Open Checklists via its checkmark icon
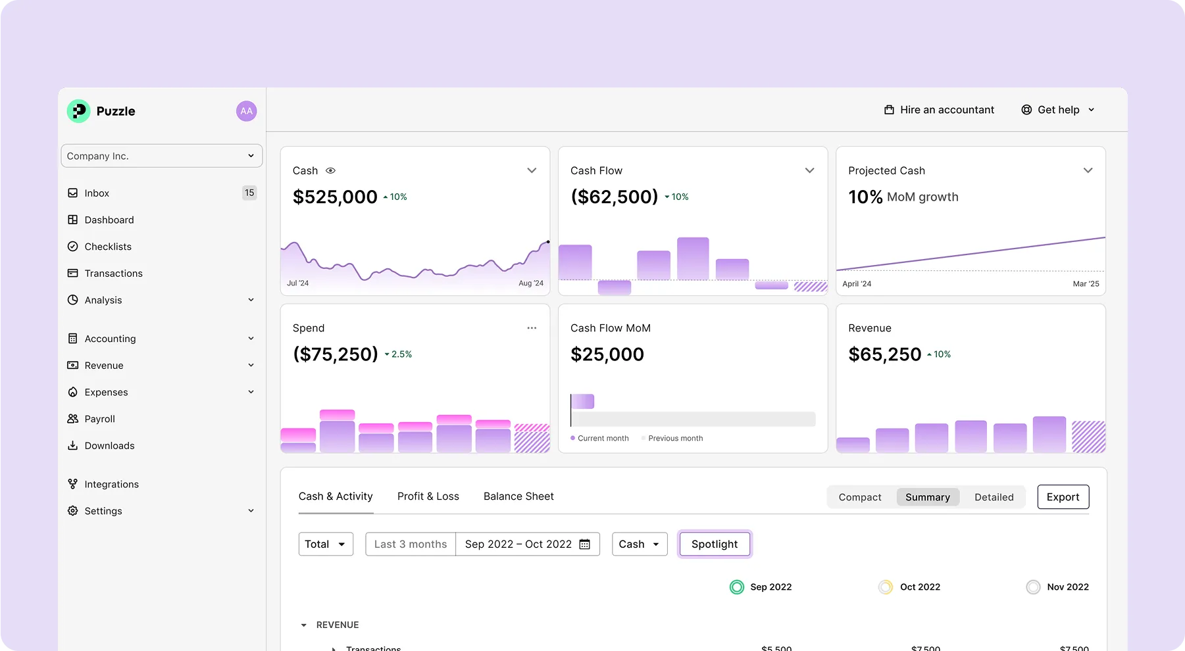The image size is (1185, 651). point(72,247)
